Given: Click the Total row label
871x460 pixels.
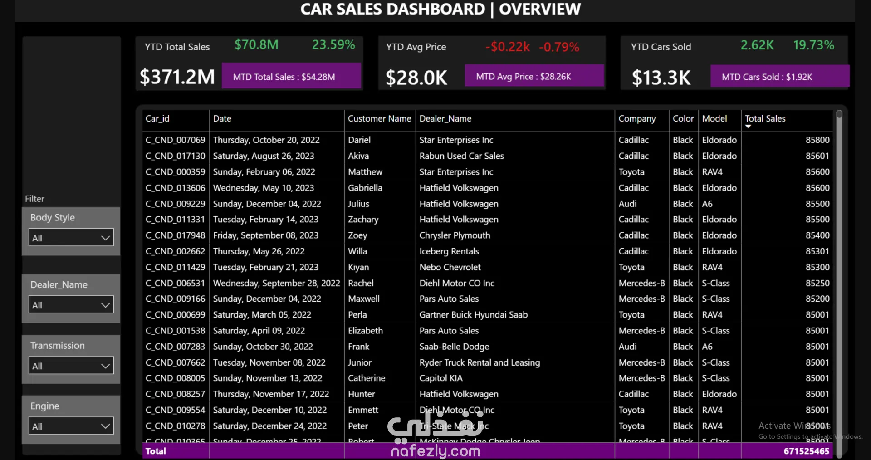Looking at the screenshot, I should pos(156,451).
